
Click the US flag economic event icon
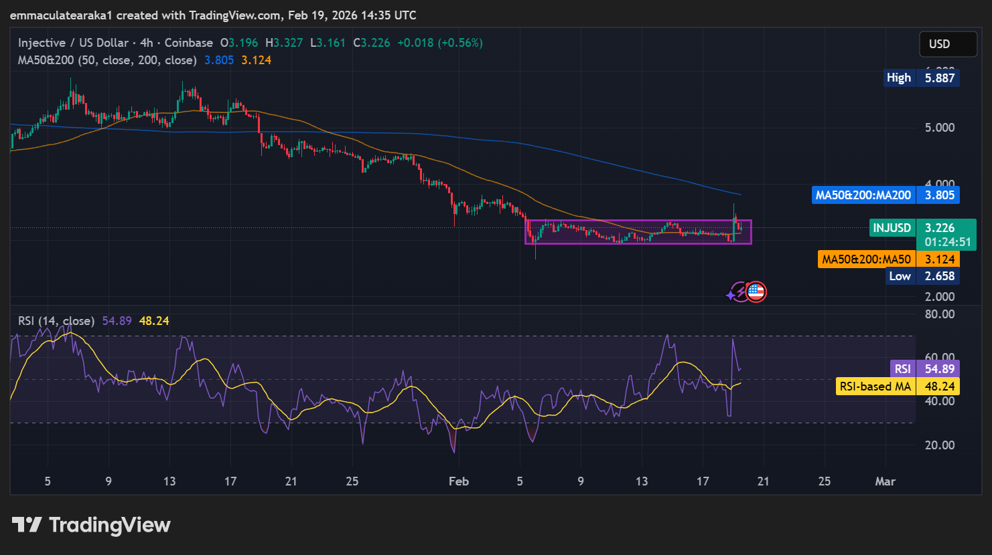pos(756,292)
